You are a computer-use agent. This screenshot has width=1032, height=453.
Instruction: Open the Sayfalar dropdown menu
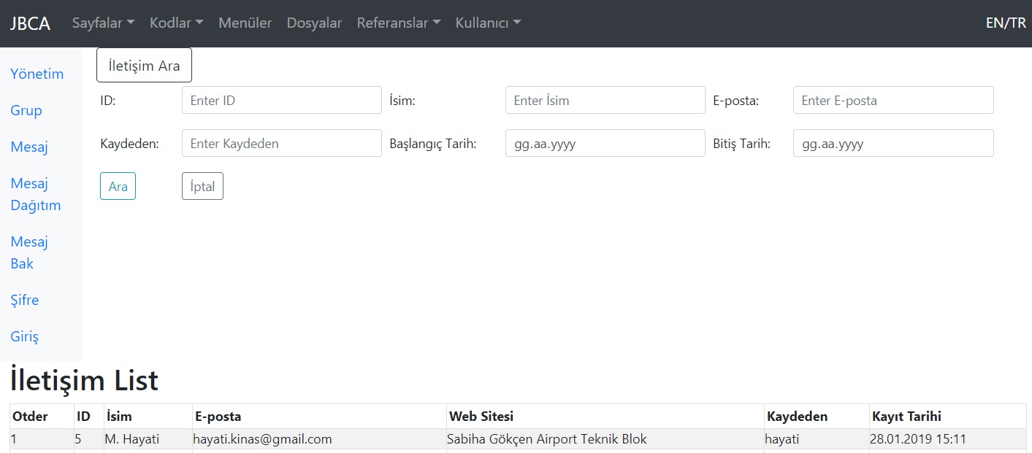pos(103,23)
